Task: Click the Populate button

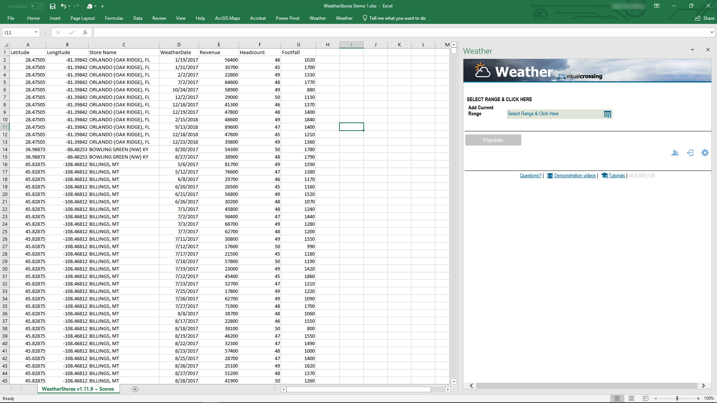Action: [493, 140]
